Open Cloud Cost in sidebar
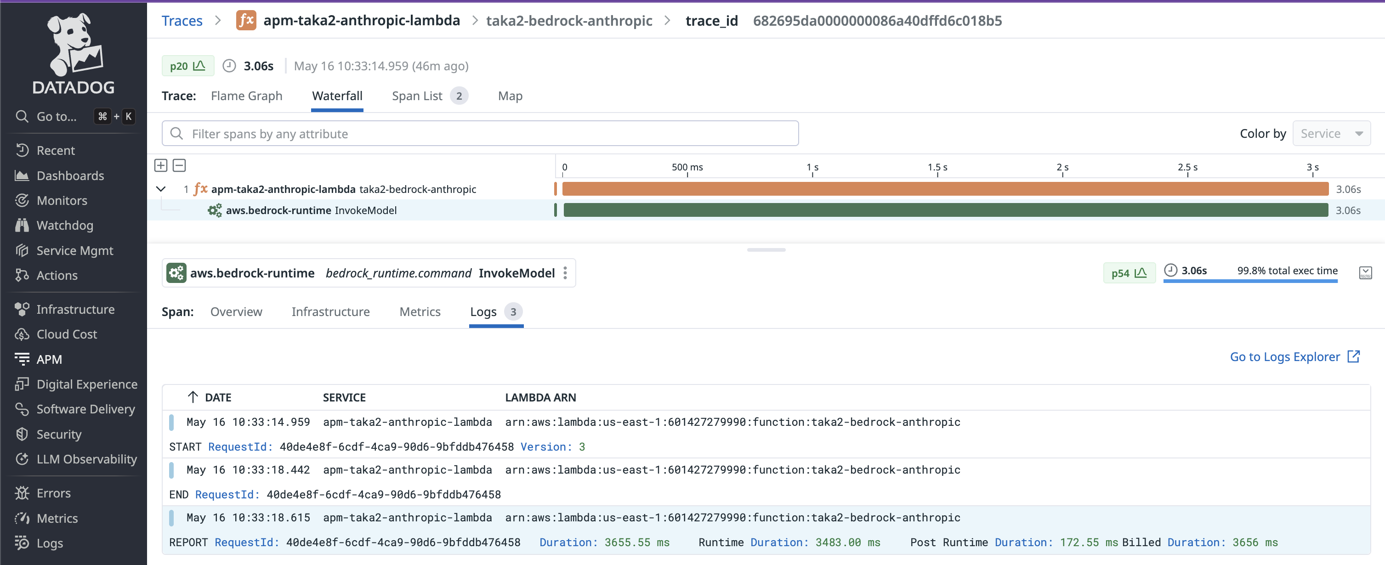 [67, 334]
